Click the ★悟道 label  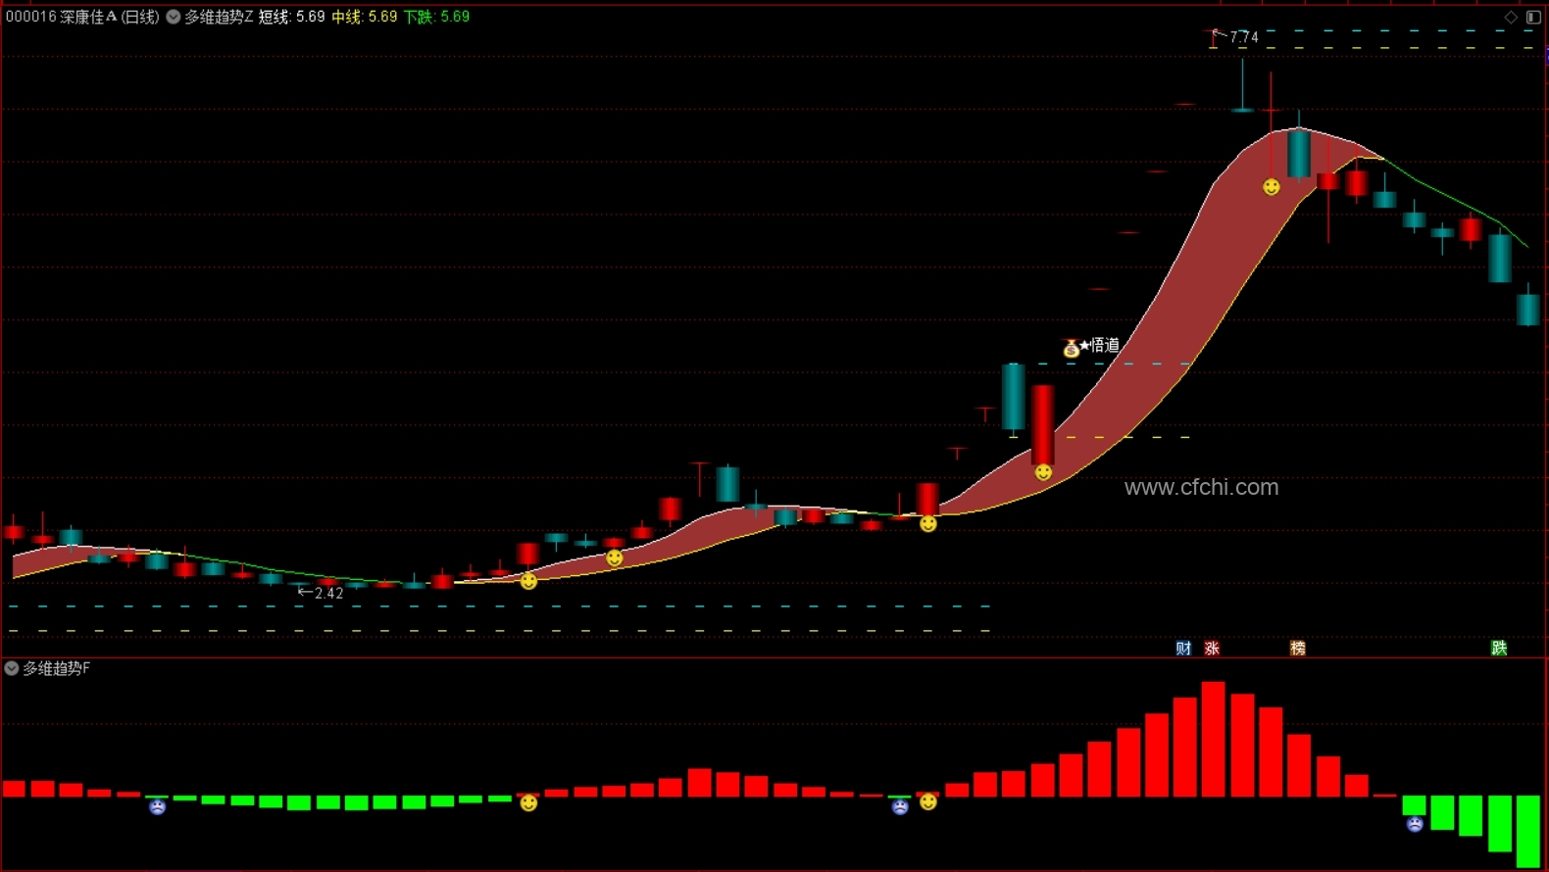pyautogui.click(x=1100, y=345)
